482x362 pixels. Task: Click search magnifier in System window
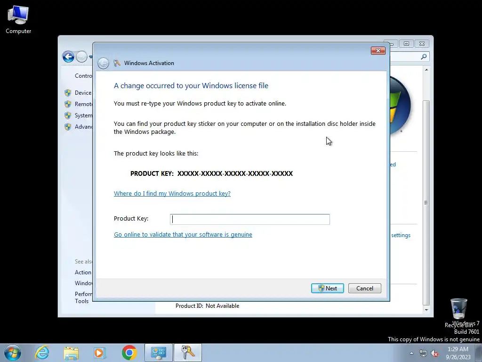(x=424, y=57)
